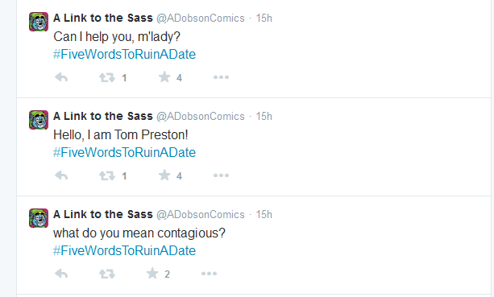494x297 pixels.
Task: Reply to the "what do you mean contagious?" tweet
Action: coord(61,274)
